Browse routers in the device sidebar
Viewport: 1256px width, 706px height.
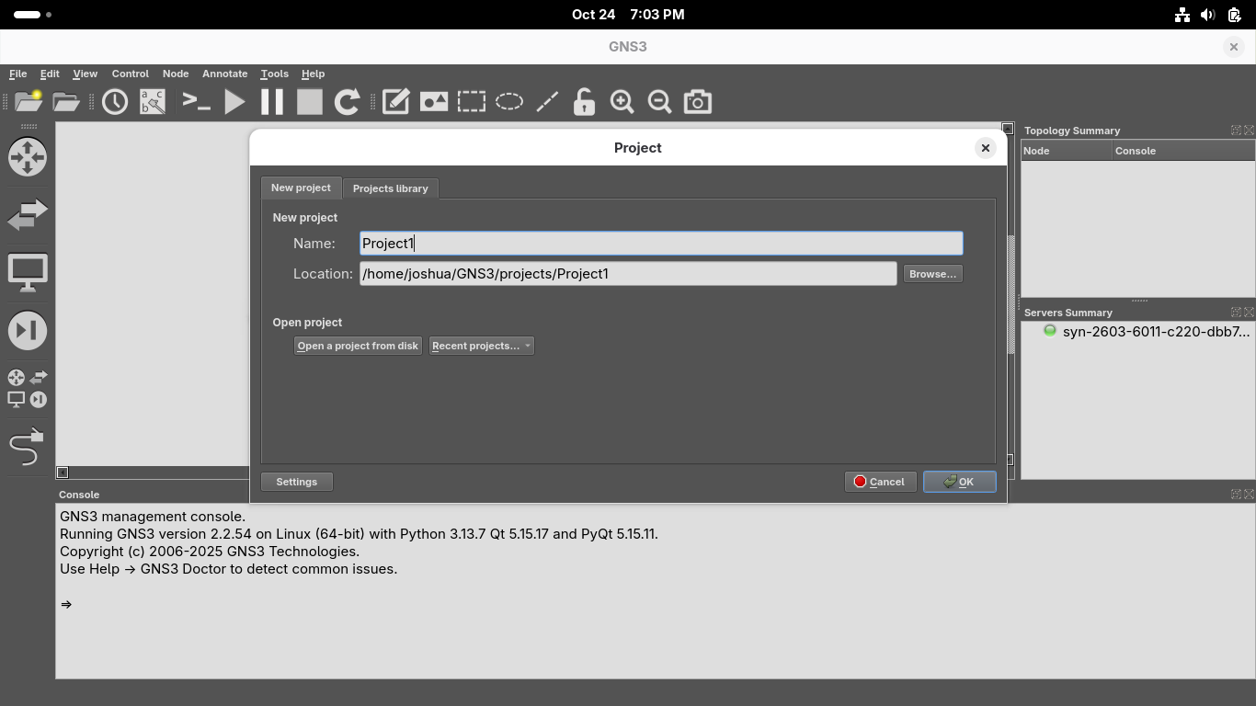[28, 157]
